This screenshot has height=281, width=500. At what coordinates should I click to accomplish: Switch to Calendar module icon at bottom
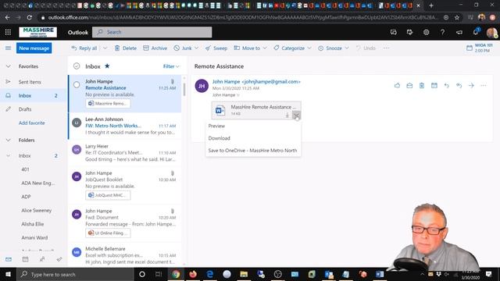25,259
